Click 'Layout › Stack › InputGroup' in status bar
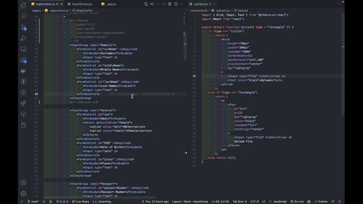 (190, 202)
